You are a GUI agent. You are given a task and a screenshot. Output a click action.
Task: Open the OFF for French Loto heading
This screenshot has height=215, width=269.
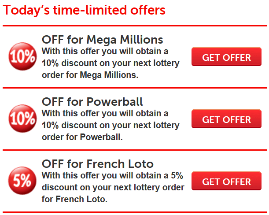(98, 164)
